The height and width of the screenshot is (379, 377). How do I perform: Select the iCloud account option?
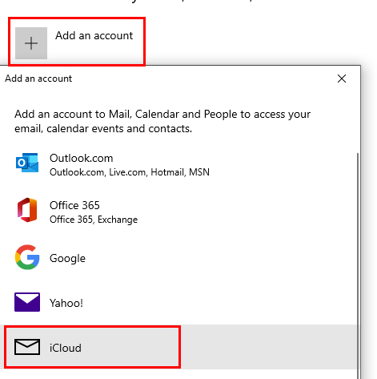click(x=178, y=347)
